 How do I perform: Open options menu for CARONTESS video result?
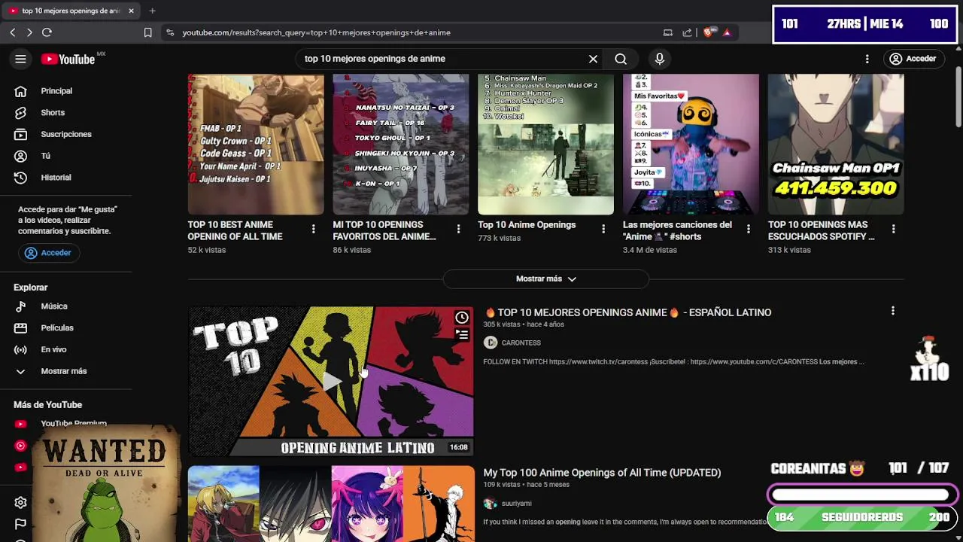point(893,311)
